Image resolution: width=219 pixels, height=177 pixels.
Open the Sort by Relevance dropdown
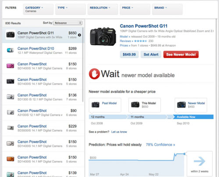click(x=67, y=23)
